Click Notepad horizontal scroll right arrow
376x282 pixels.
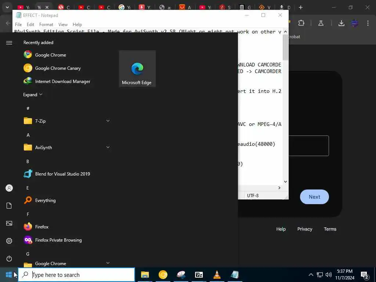pyautogui.click(x=279, y=188)
